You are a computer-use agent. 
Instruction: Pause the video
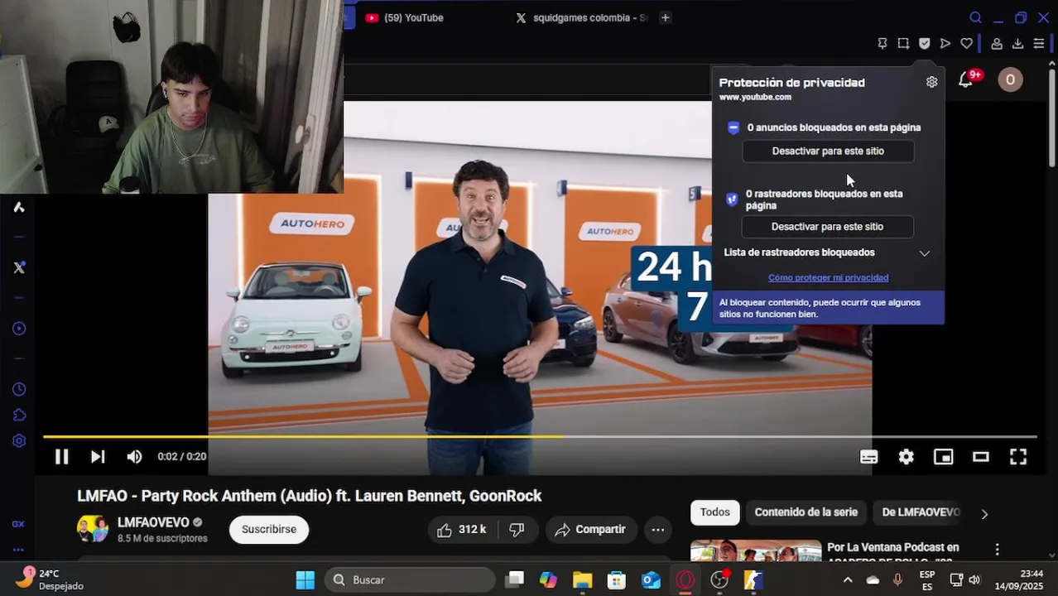point(61,457)
